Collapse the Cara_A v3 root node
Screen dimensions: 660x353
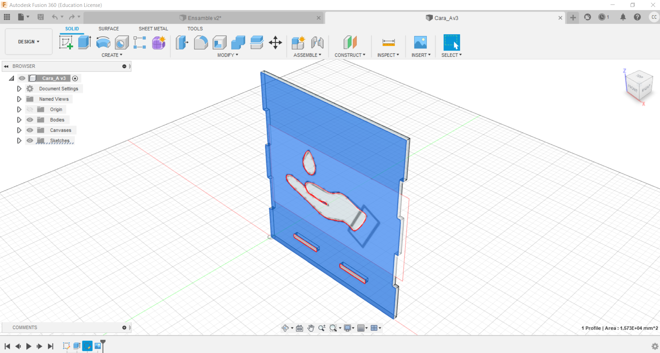pyautogui.click(x=11, y=78)
